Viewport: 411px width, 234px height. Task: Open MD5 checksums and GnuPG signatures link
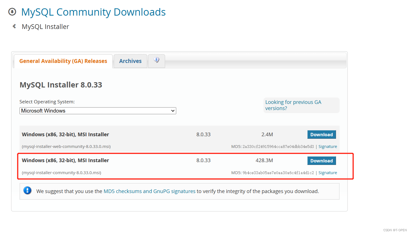149,191
